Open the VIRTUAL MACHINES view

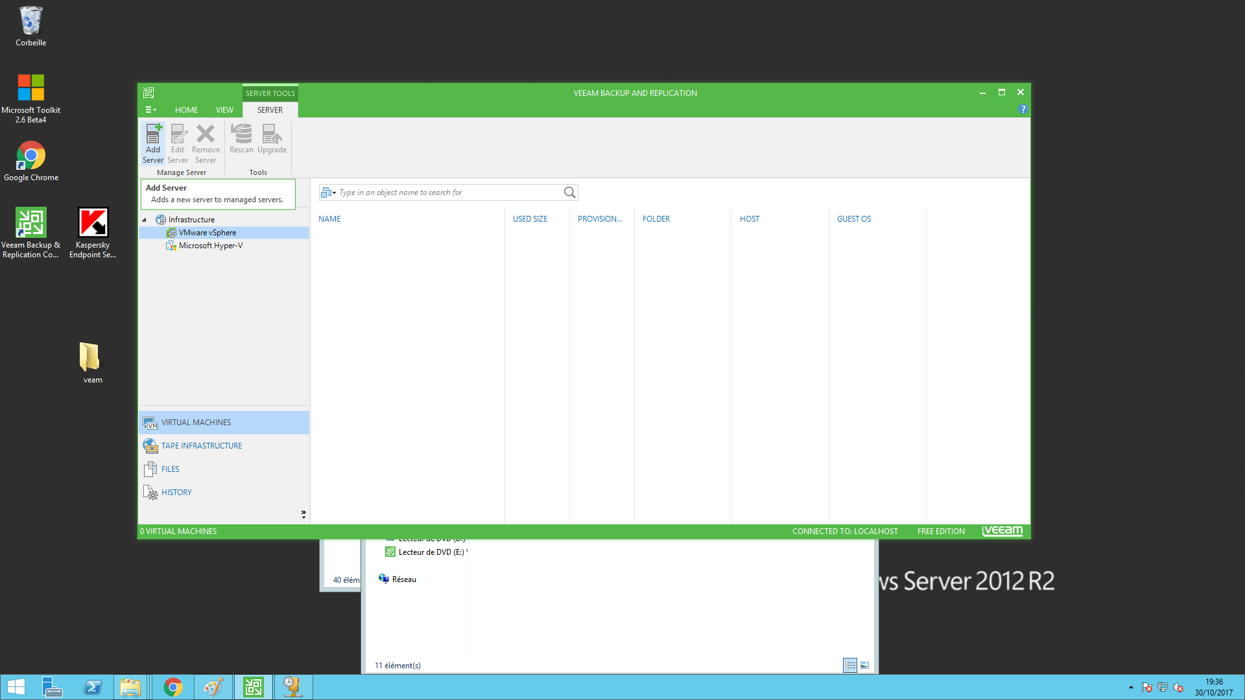tap(224, 423)
